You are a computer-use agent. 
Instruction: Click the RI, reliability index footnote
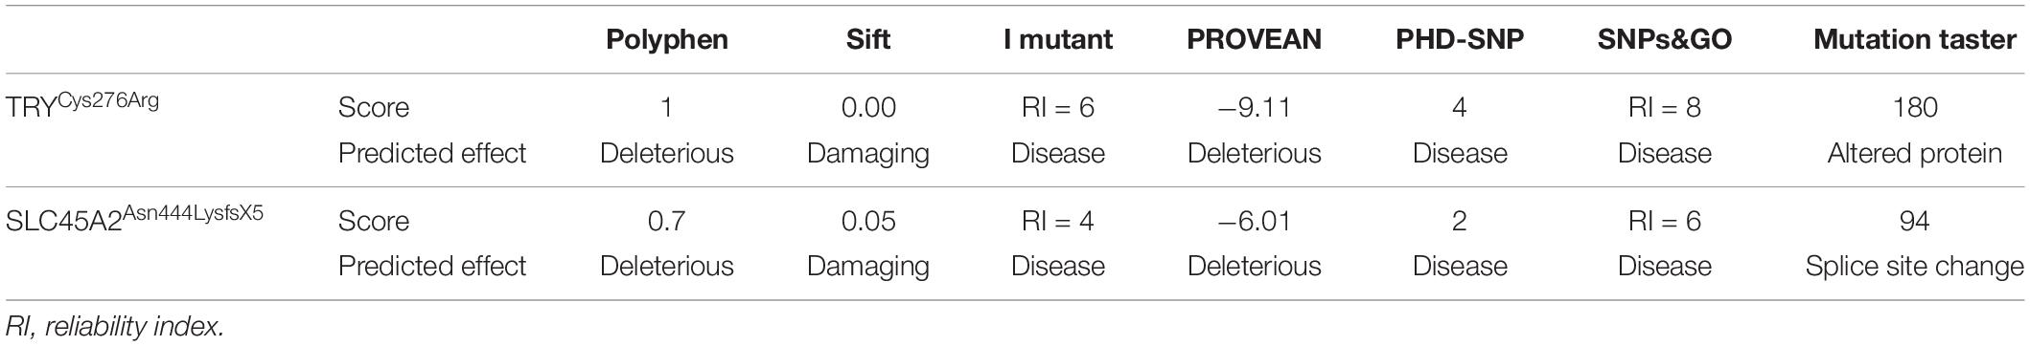(x=114, y=326)
